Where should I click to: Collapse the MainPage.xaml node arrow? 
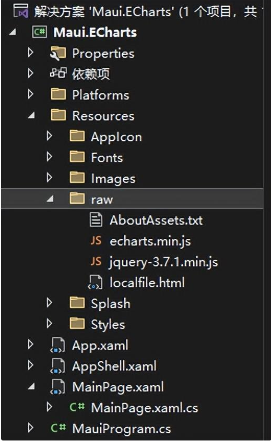coord(31,387)
